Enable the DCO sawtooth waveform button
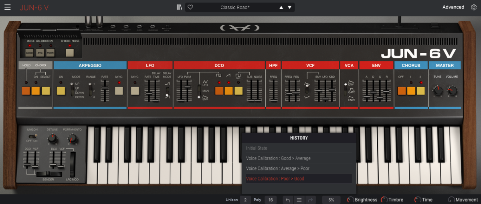Image resolution: width=481 pixels, height=204 pixels. tap(228, 91)
